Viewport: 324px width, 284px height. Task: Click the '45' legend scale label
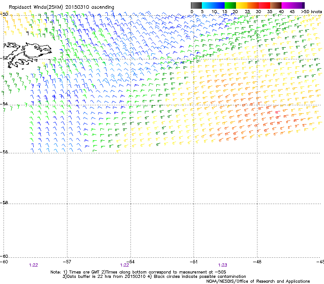[292, 12]
